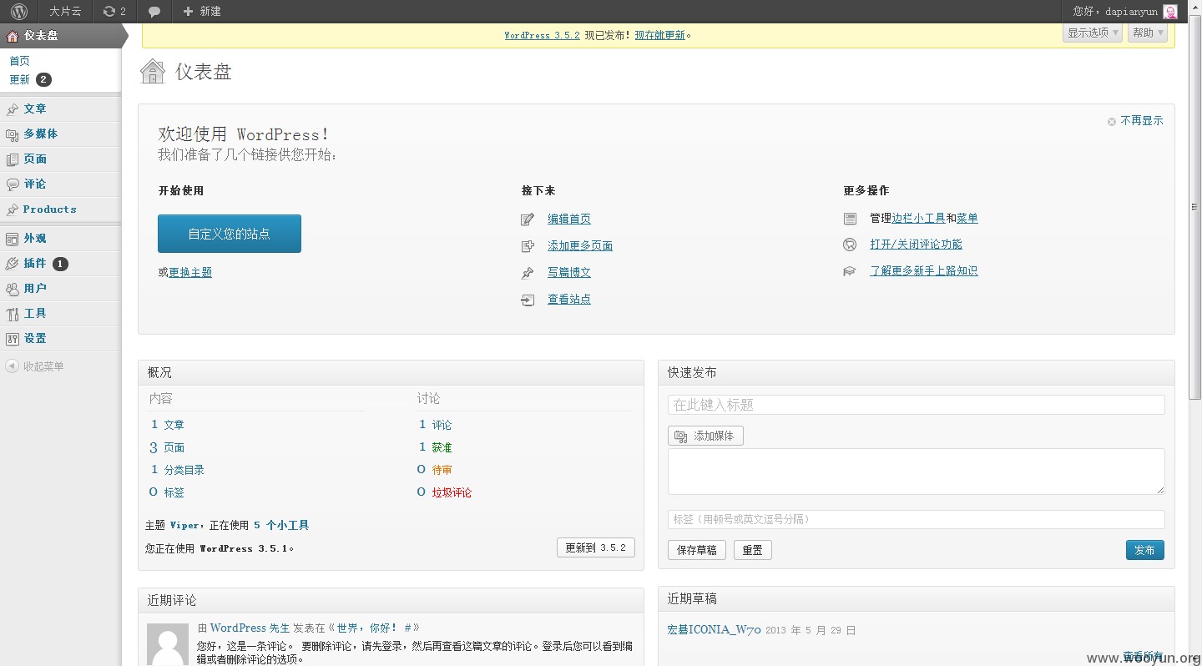Image resolution: width=1202 pixels, height=666 pixels.
Task: Expand the 帮助 help dropdown
Action: pyautogui.click(x=1147, y=33)
